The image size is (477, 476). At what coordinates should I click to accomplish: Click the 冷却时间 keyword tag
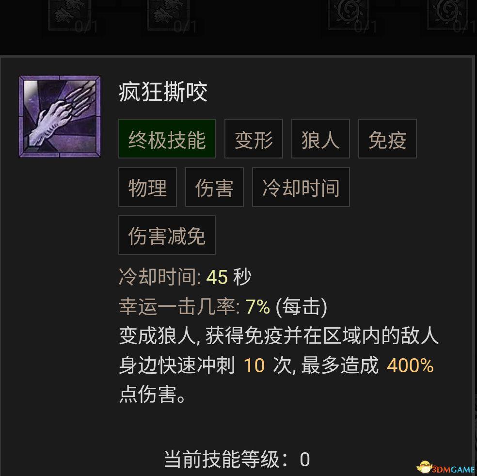point(301,187)
